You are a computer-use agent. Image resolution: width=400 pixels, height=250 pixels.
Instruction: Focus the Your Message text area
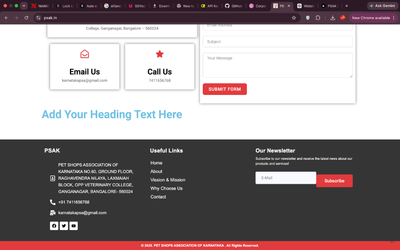click(x=278, y=65)
